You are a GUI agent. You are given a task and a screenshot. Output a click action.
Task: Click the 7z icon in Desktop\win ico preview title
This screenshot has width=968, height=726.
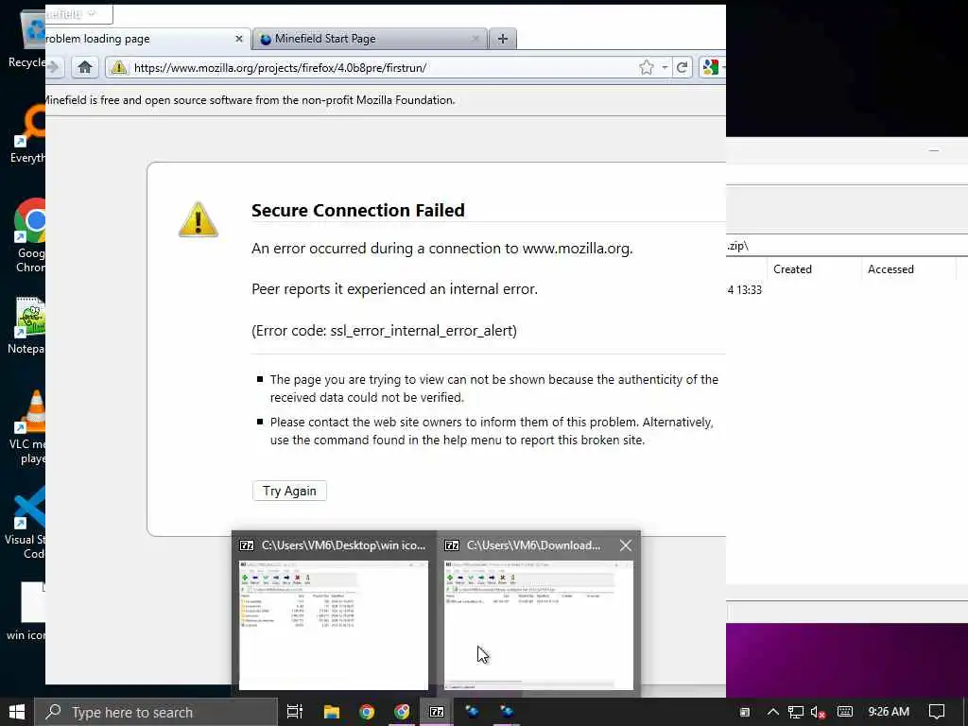click(x=247, y=545)
